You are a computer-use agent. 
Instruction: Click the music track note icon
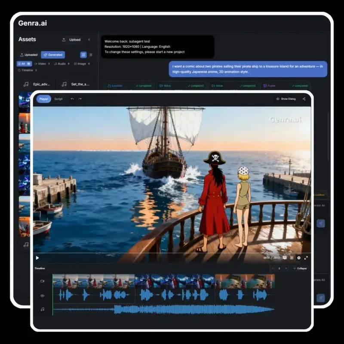[x=43, y=309]
